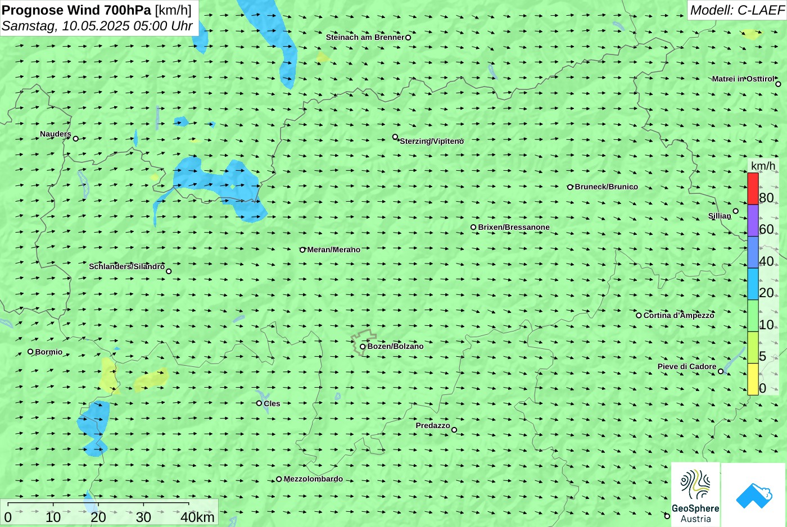Select the Cles location marker
Screen dimensions: 787x527
[x=259, y=403]
